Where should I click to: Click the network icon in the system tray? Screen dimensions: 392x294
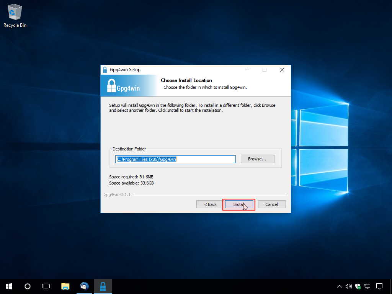tap(367, 286)
